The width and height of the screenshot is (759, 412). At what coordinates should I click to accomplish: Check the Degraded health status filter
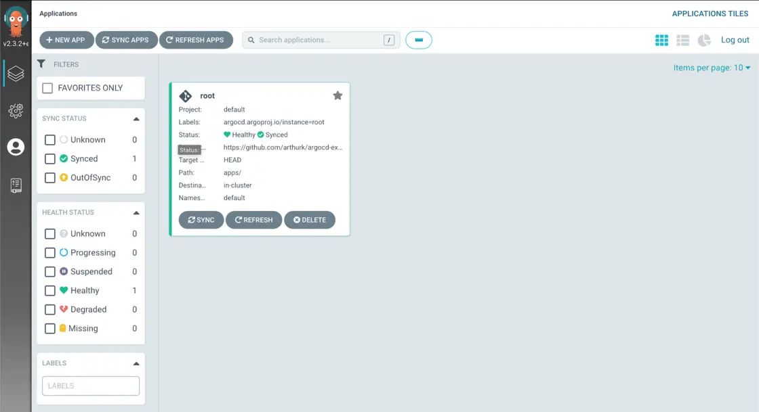click(50, 310)
